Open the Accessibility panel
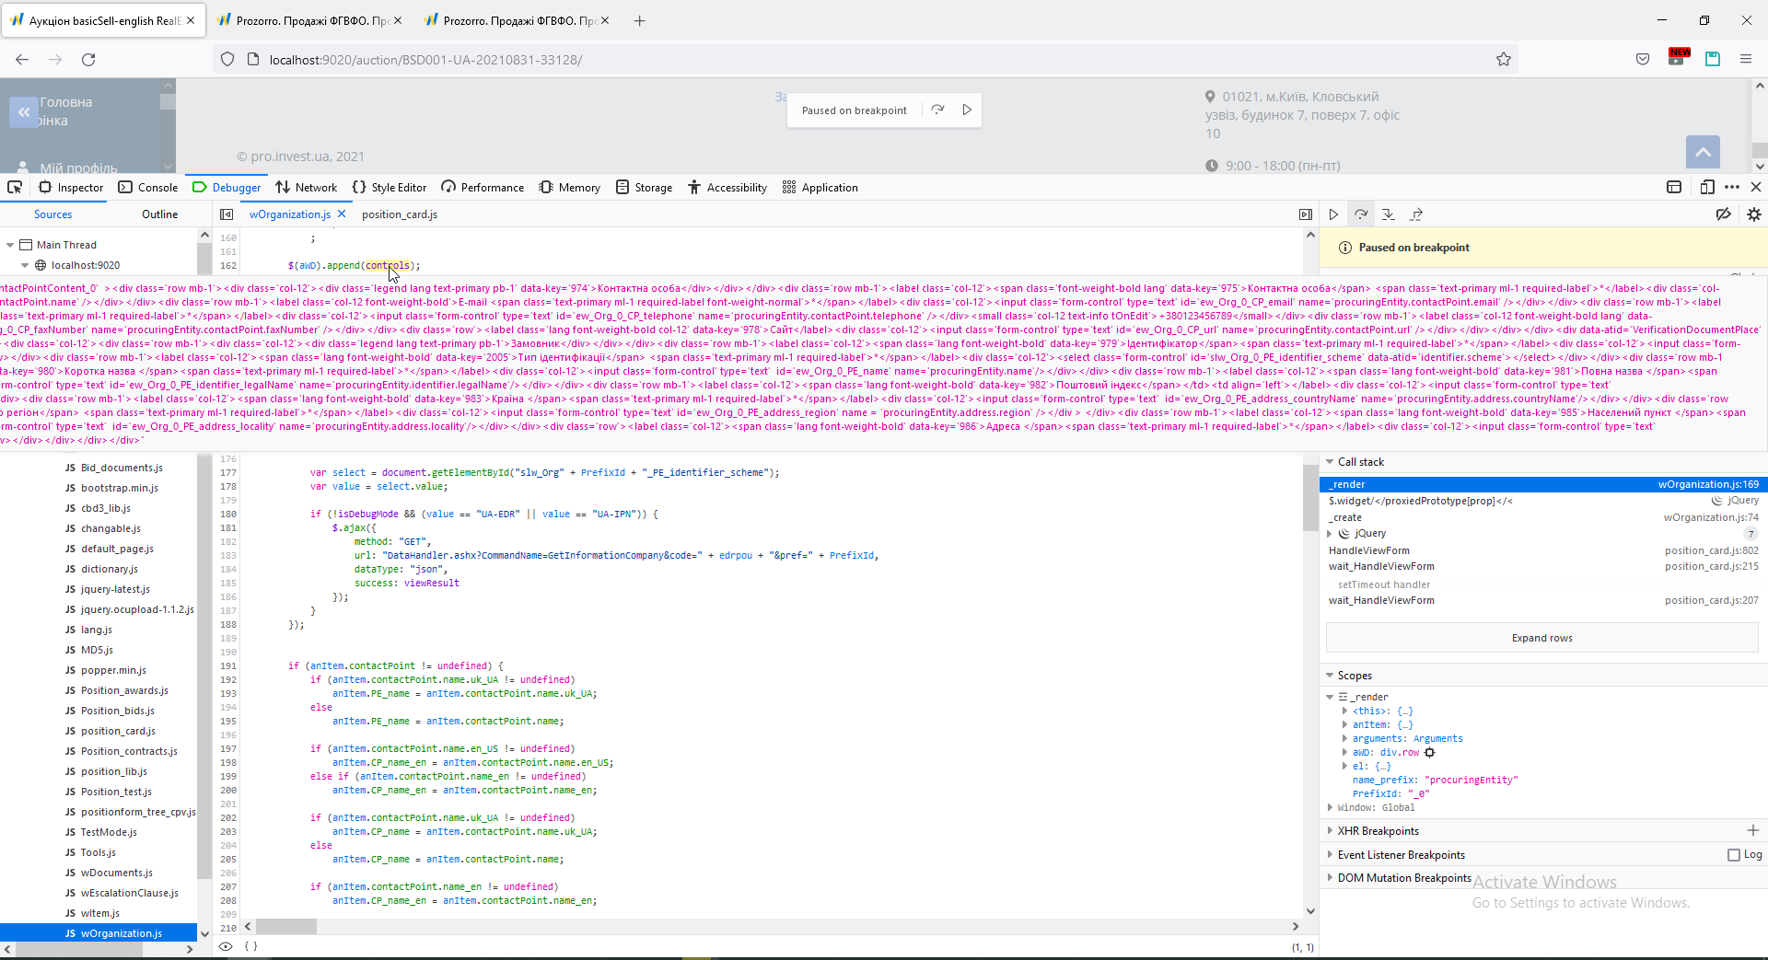Screen dimensions: 1768x960 (727, 187)
